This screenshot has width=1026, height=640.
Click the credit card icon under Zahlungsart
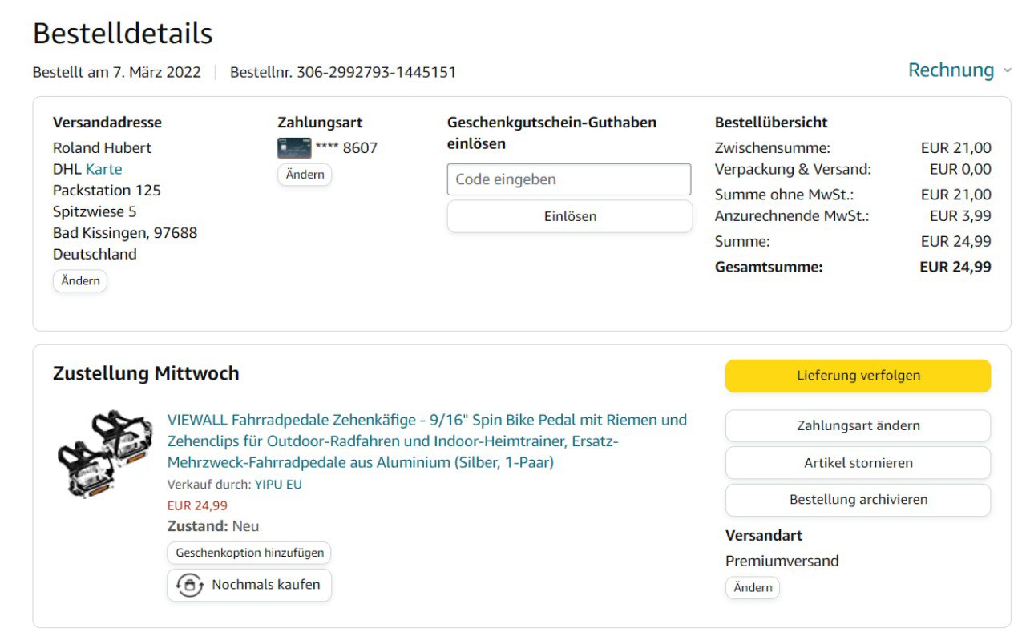293,148
